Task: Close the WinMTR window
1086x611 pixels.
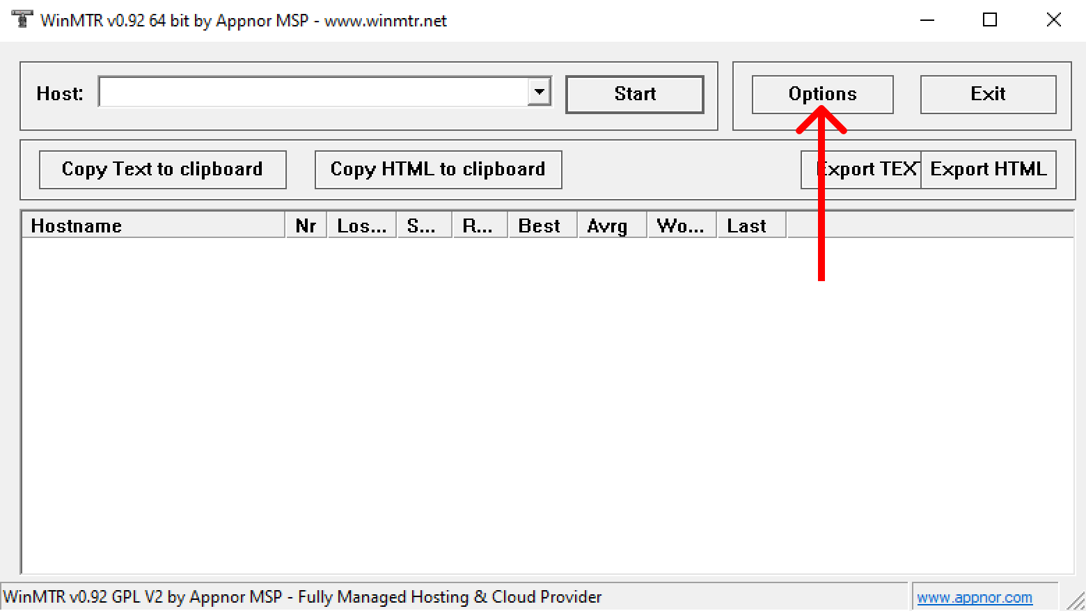Action: click(x=1054, y=20)
